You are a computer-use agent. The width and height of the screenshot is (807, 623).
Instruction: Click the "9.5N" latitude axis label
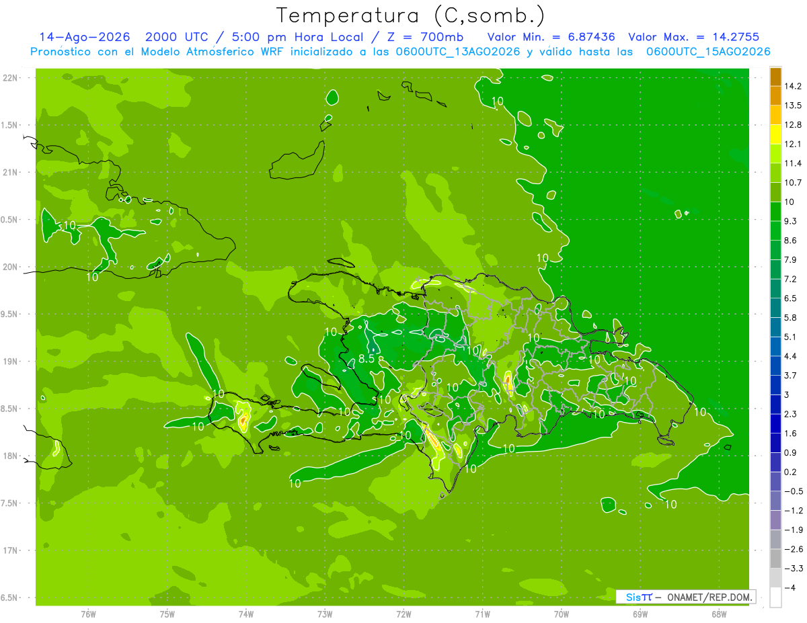[9, 314]
